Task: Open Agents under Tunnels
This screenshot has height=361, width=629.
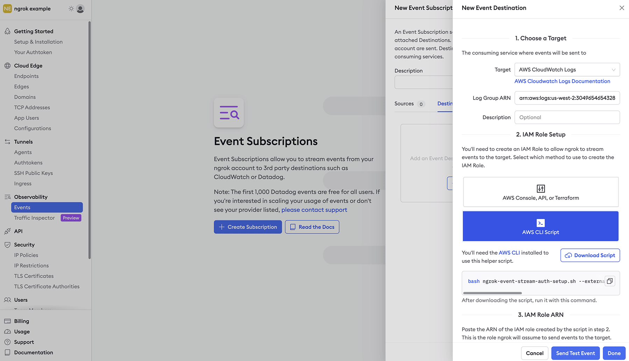Action: point(23,152)
